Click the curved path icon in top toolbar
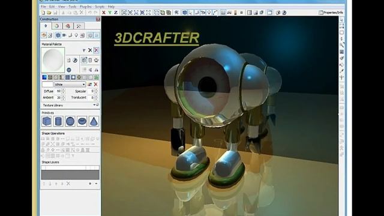This screenshot has height=216, width=384. pyautogui.click(x=215, y=13)
